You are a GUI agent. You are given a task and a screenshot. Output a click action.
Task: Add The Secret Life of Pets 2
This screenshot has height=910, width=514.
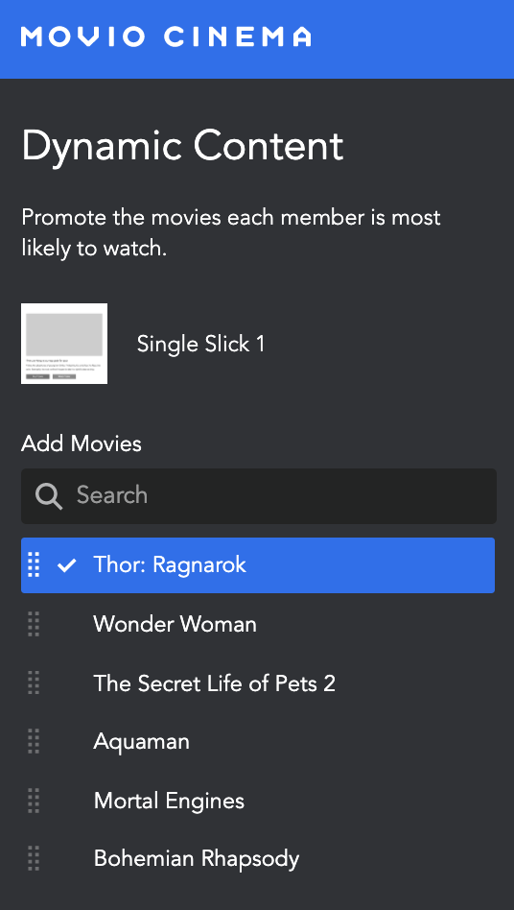(x=258, y=683)
